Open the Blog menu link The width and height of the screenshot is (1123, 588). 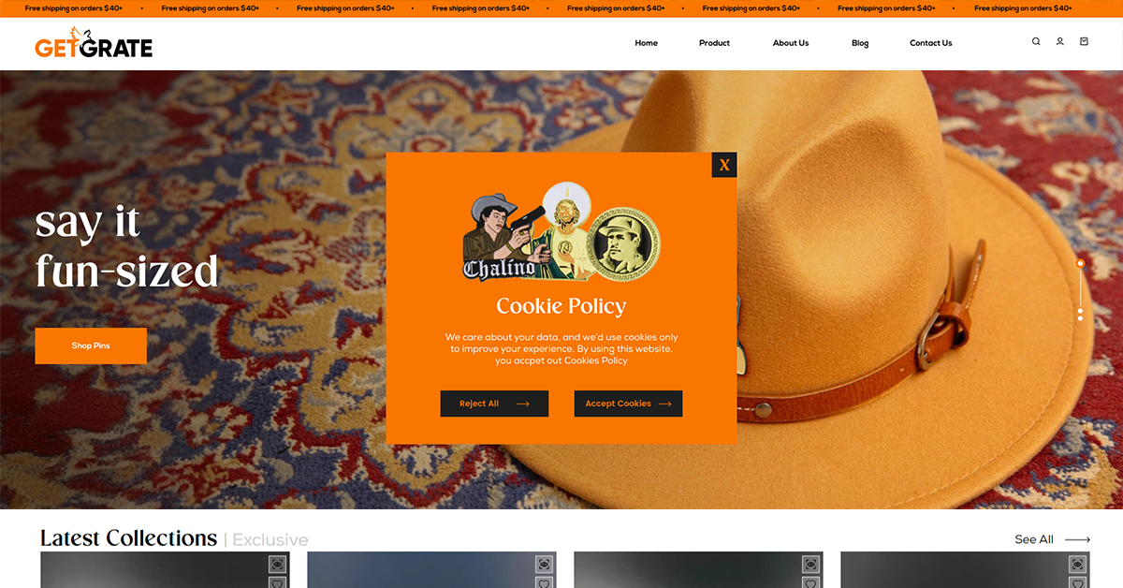click(860, 43)
